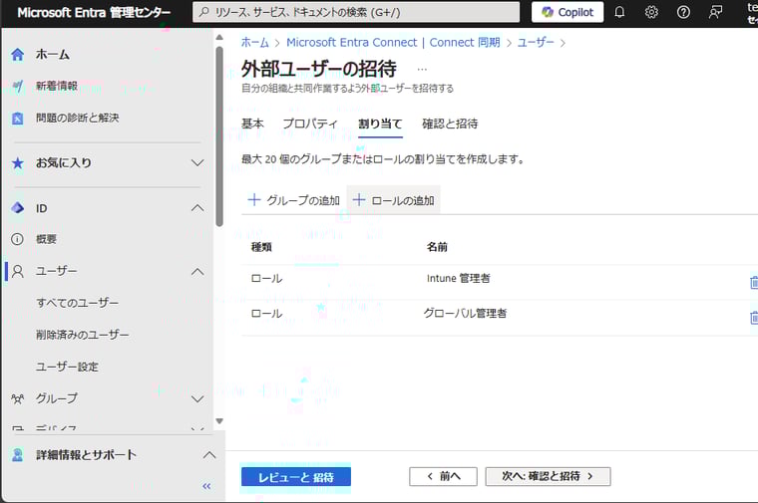Click the Copilot button
758x503 pixels.
pos(568,13)
